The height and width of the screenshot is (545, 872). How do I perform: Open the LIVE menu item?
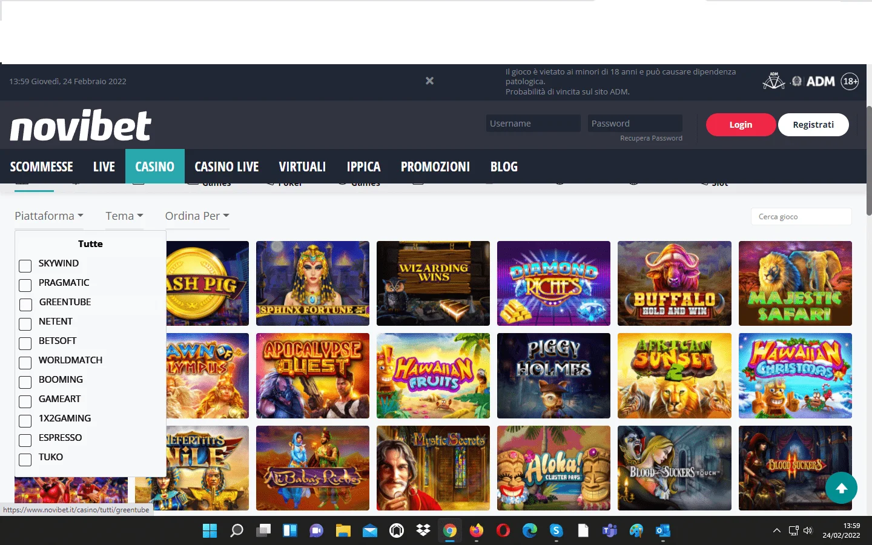(104, 167)
